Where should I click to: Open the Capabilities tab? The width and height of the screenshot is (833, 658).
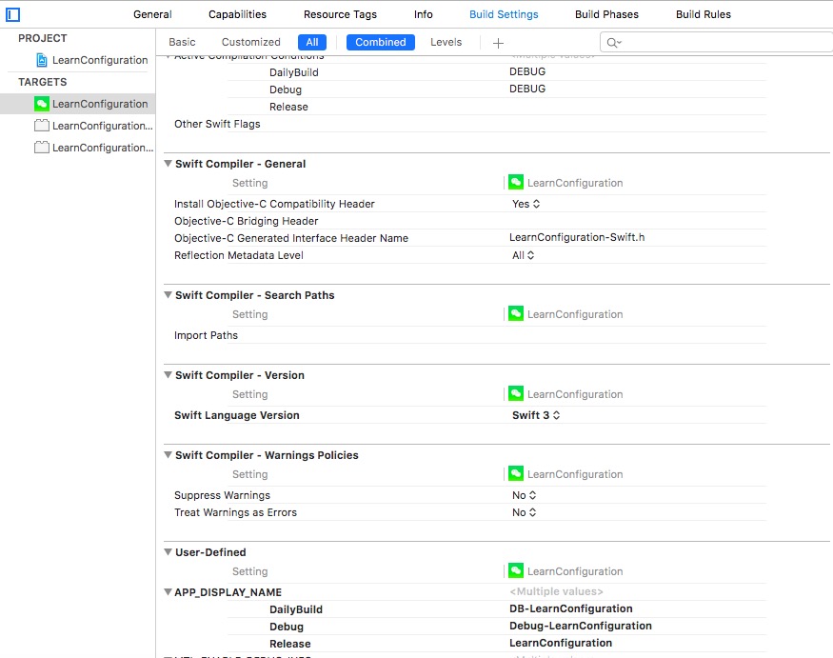[237, 14]
